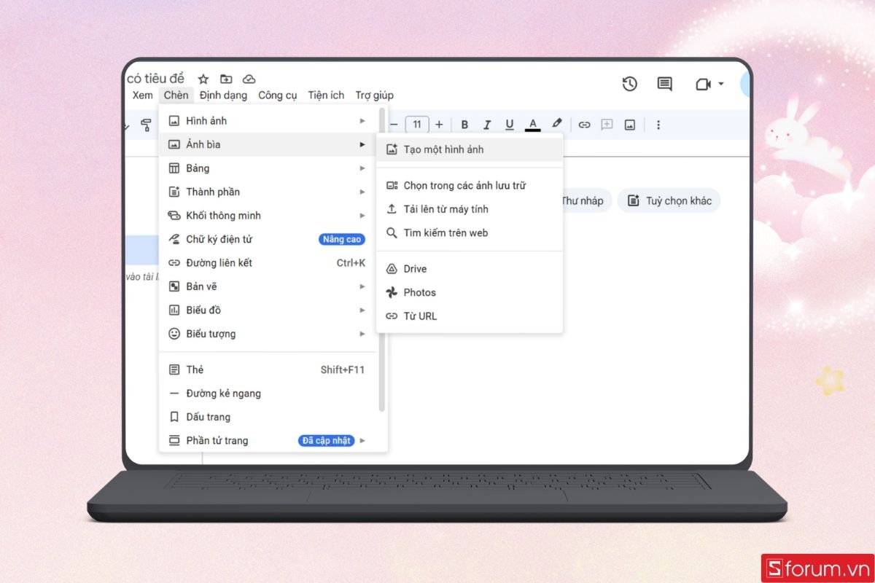Open the Xem menu
The image size is (875, 583).
(x=142, y=95)
